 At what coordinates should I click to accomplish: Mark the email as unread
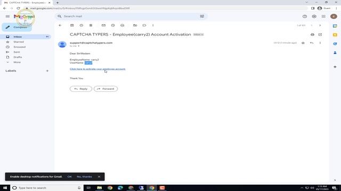(103, 25)
